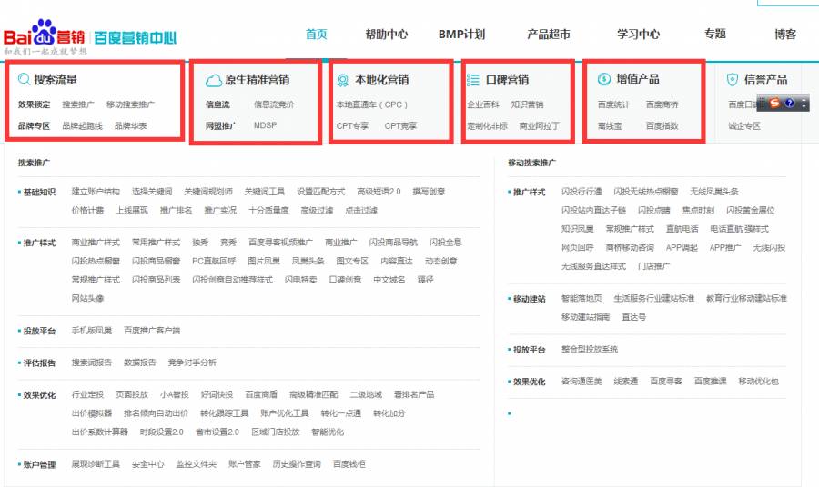Click 企业百科 under 口碑营销
The width and height of the screenshot is (819, 487).
tap(483, 104)
